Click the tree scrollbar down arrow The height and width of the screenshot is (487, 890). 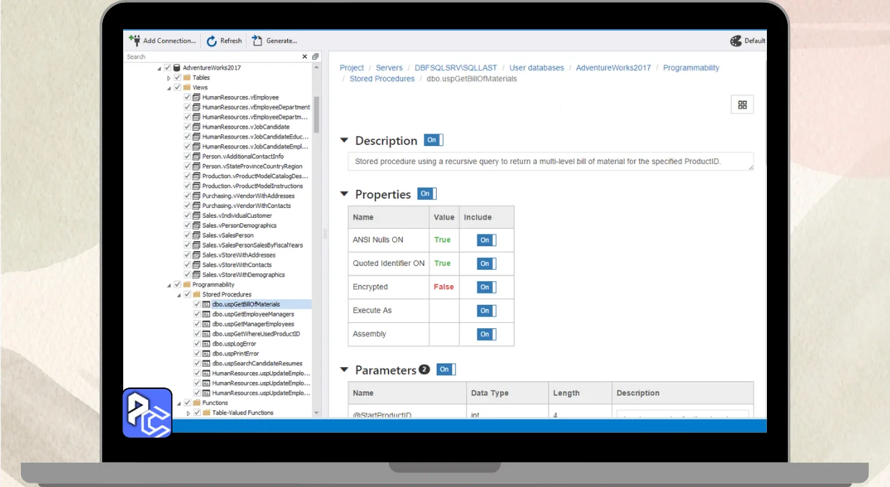[317, 413]
